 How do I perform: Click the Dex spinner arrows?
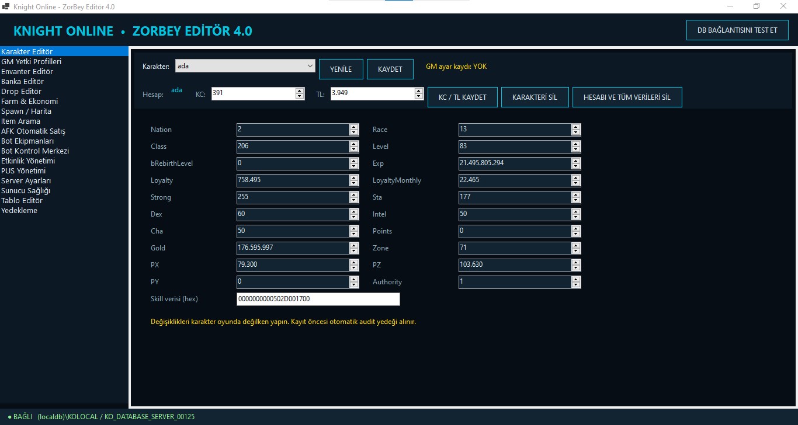point(354,214)
